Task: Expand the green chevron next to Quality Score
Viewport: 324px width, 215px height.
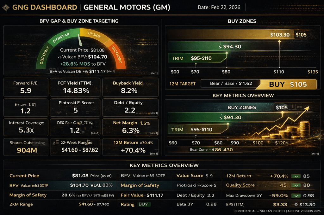Action: click(x=296, y=185)
